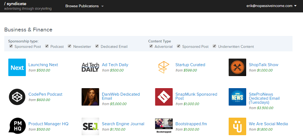Image resolution: width=303 pixels, height=140 pixels.
Task: Open the erik@nopassiveincome.com account menu
Action: (x=272, y=6)
